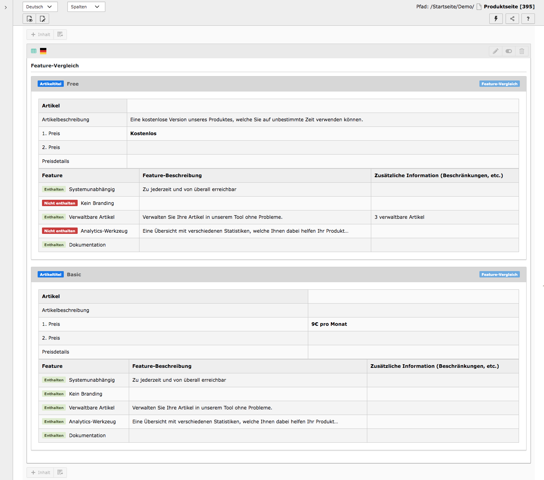Click the table content type icon
The width and height of the screenshot is (544, 480).
coord(34,51)
